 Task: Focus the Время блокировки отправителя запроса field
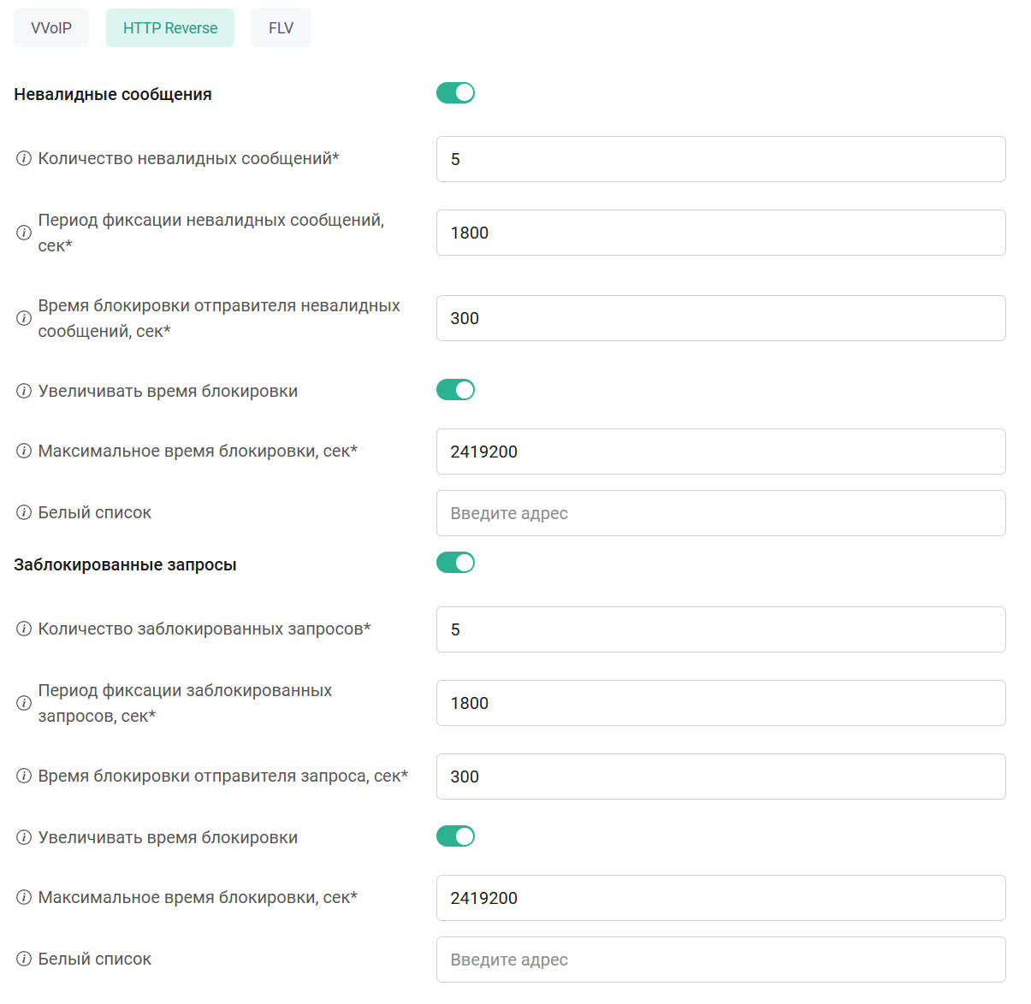(720, 777)
